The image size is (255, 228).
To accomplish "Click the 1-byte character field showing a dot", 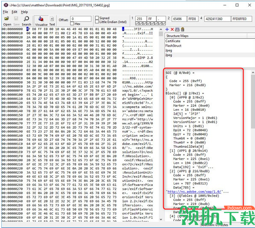I will (x=161, y=19).
